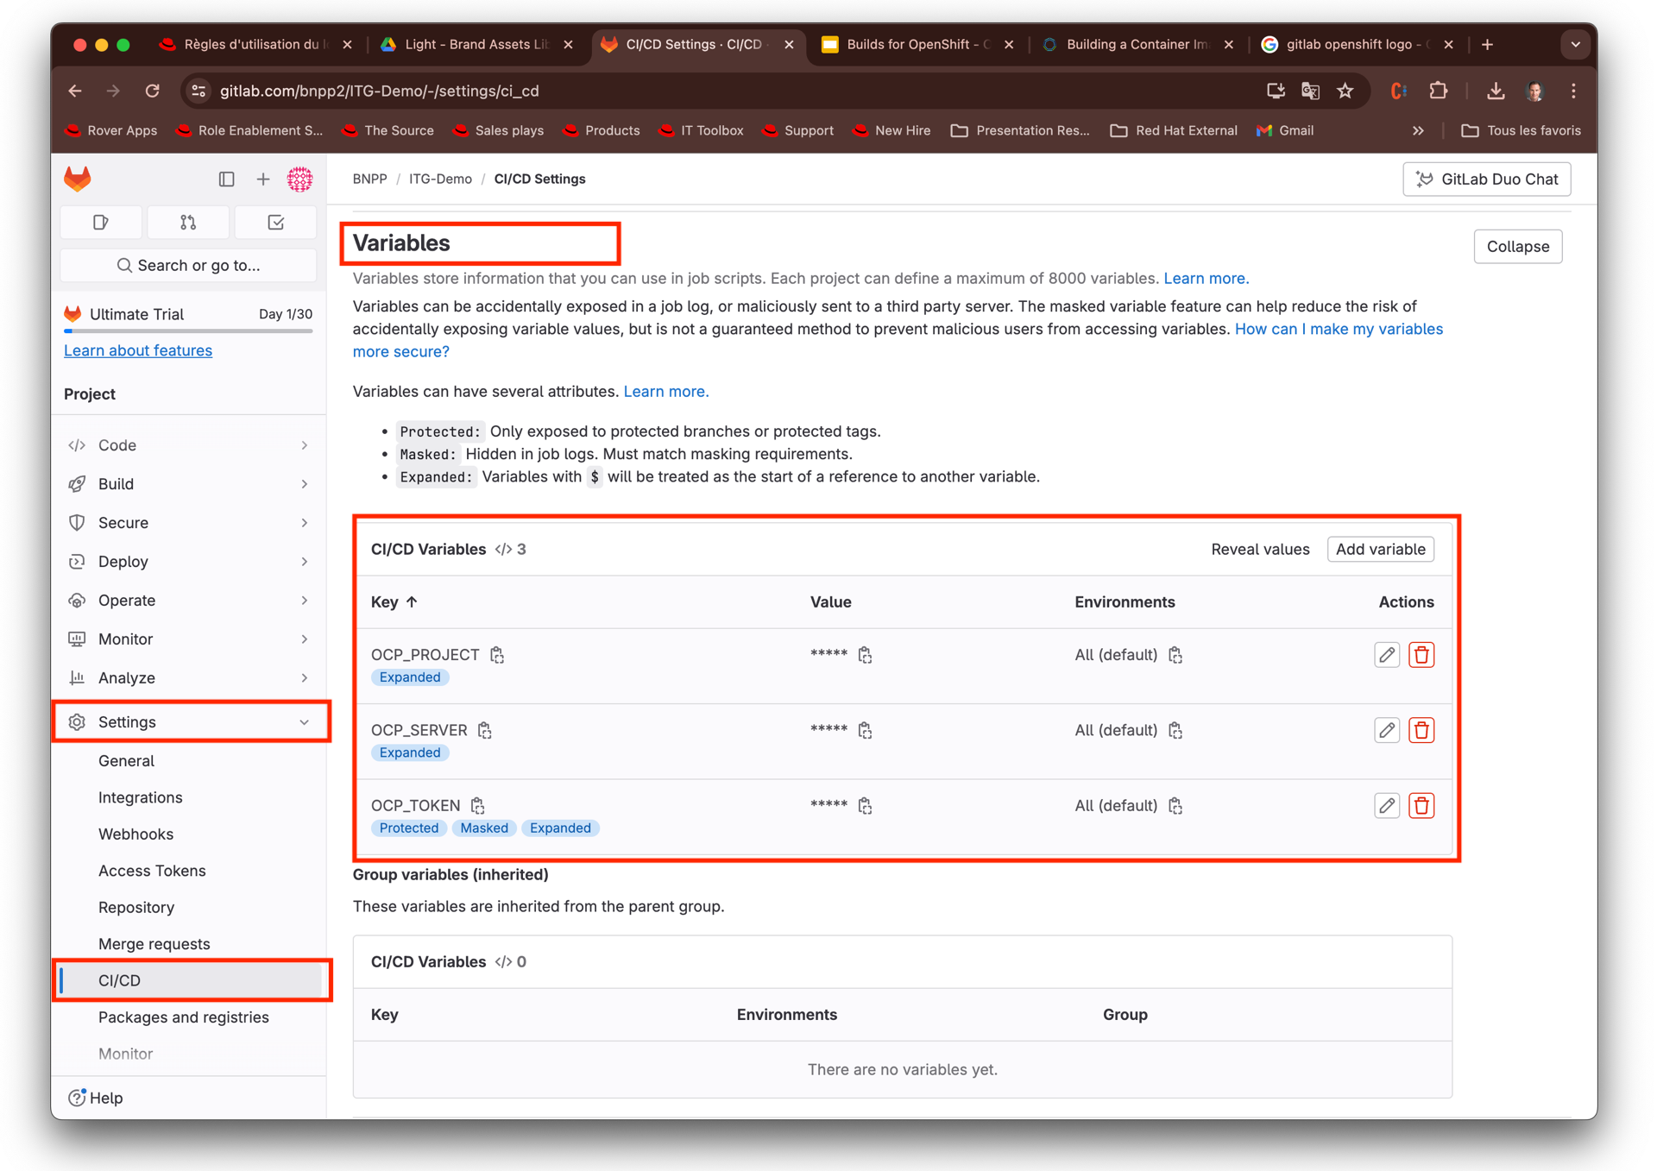The height and width of the screenshot is (1171, 1657).
Task: Bookmark this page with the star icon
Action: point(1345,91)
